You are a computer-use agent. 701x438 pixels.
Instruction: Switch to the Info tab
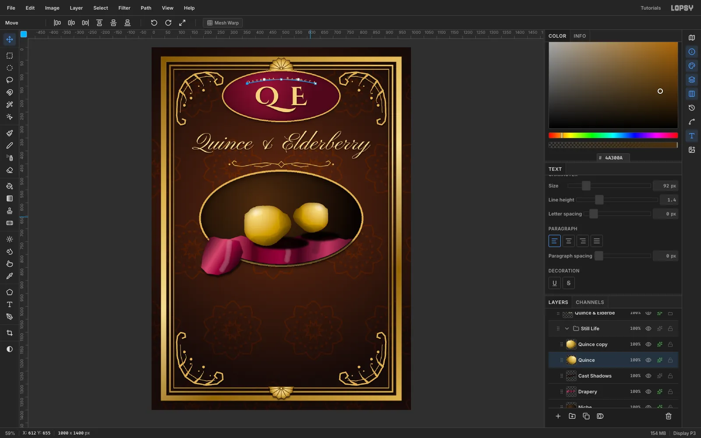(580, 36)
